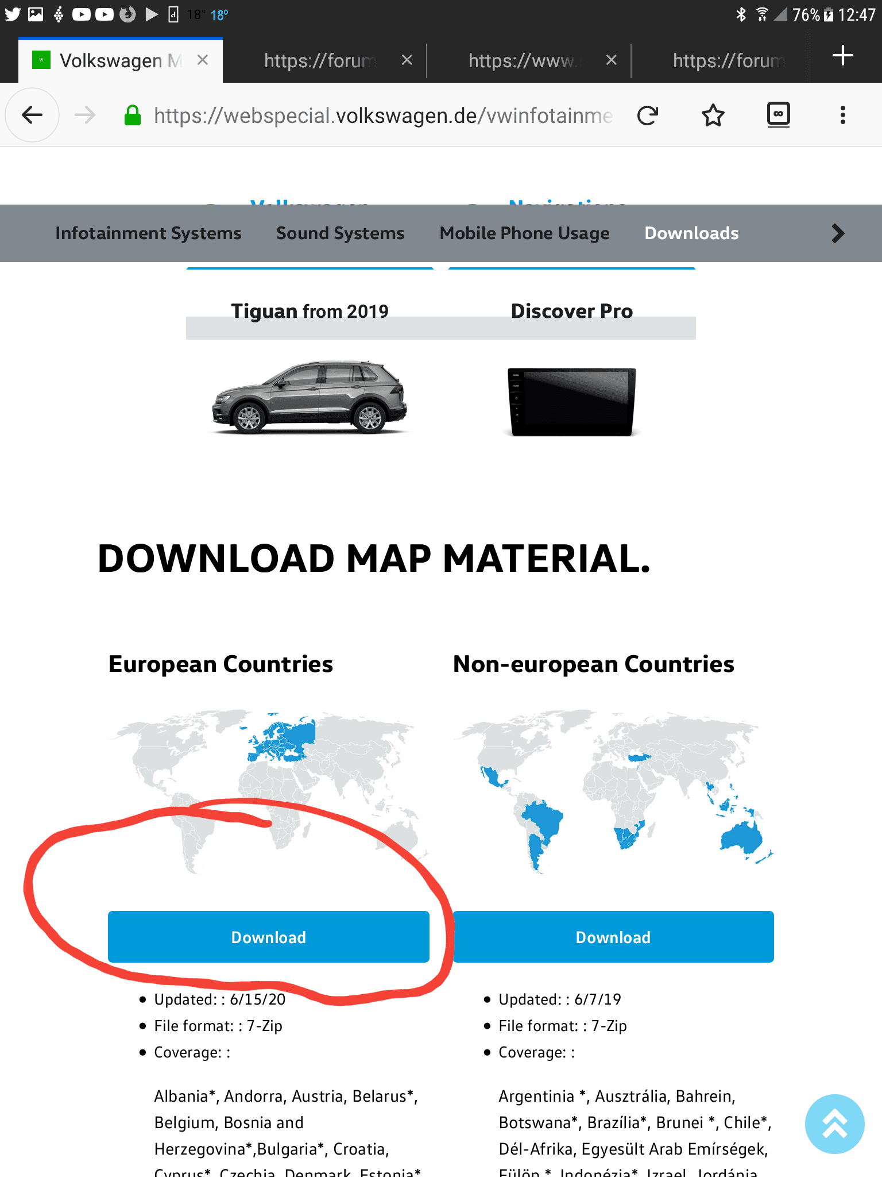Tap the Non-european Countries heading

(x=594, y=664)
